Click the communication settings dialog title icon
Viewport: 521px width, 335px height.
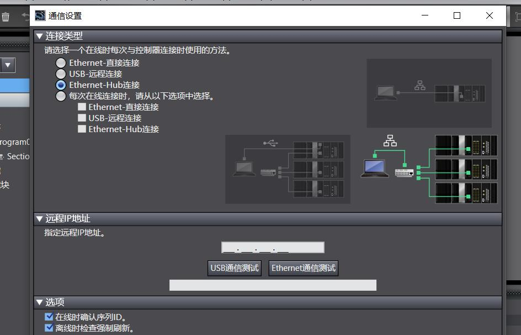click(x=40, y=15)
